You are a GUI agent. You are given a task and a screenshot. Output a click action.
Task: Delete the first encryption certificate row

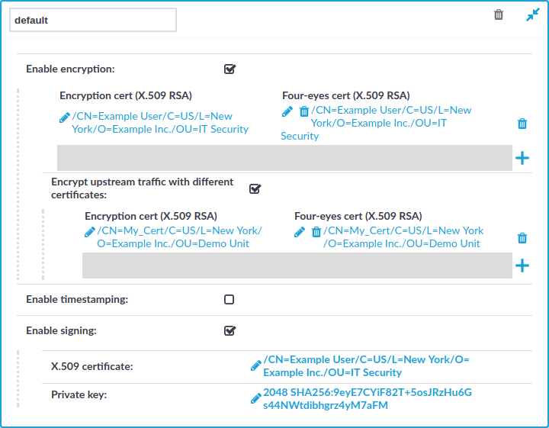(522, 124)
